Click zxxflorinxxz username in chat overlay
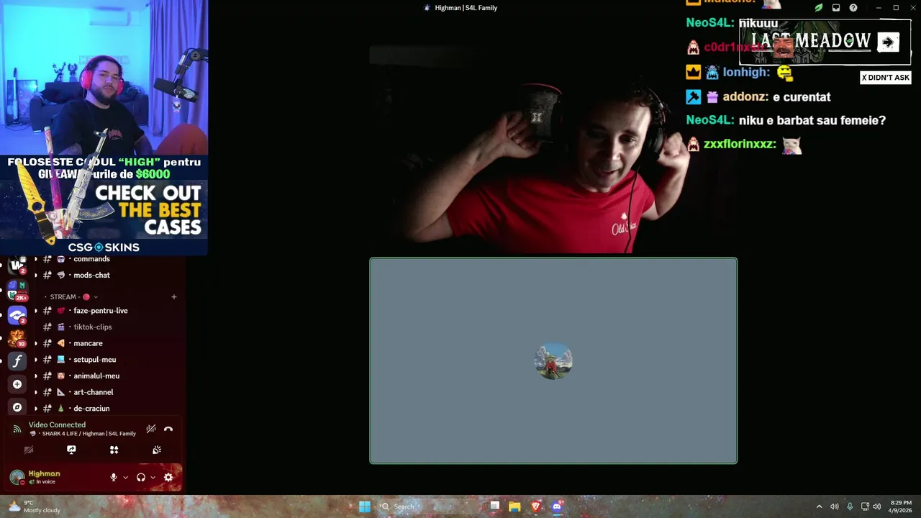The image size is (921, 518). [740, 144]
